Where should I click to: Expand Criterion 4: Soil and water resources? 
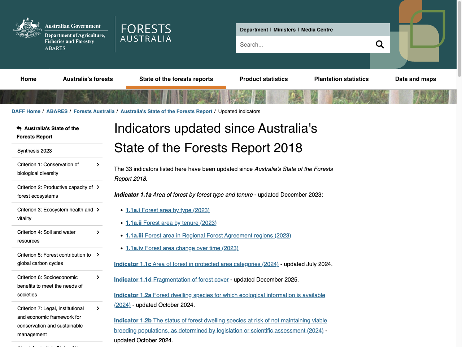point(98,232)
